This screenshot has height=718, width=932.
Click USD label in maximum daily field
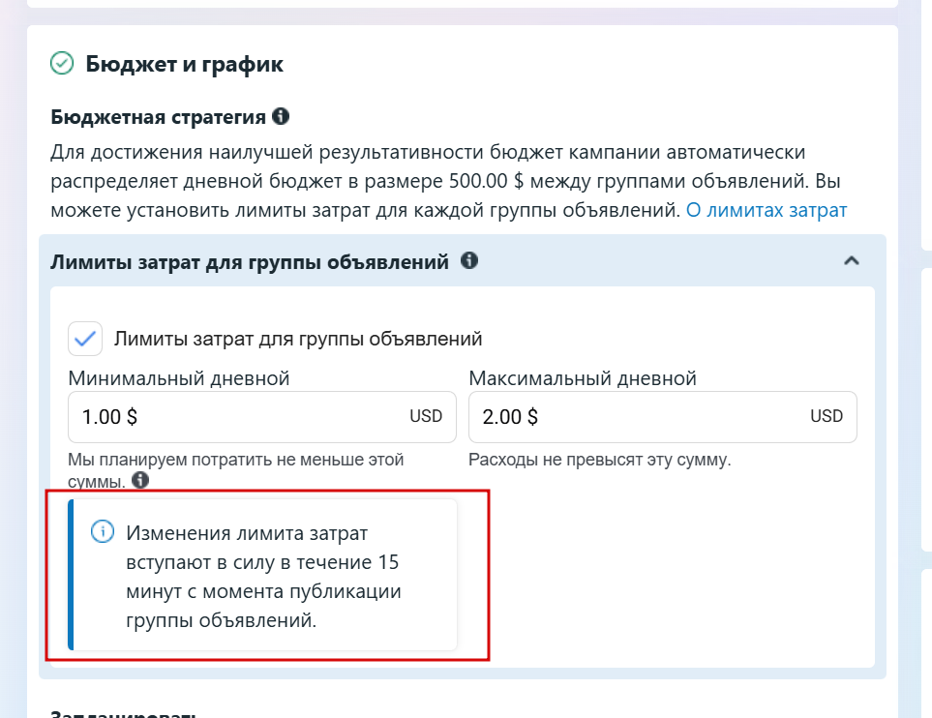827,416
